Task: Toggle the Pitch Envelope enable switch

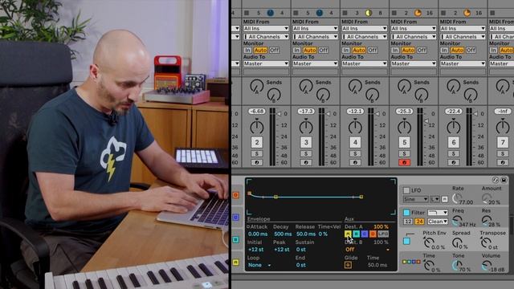Action: [406, 241]
